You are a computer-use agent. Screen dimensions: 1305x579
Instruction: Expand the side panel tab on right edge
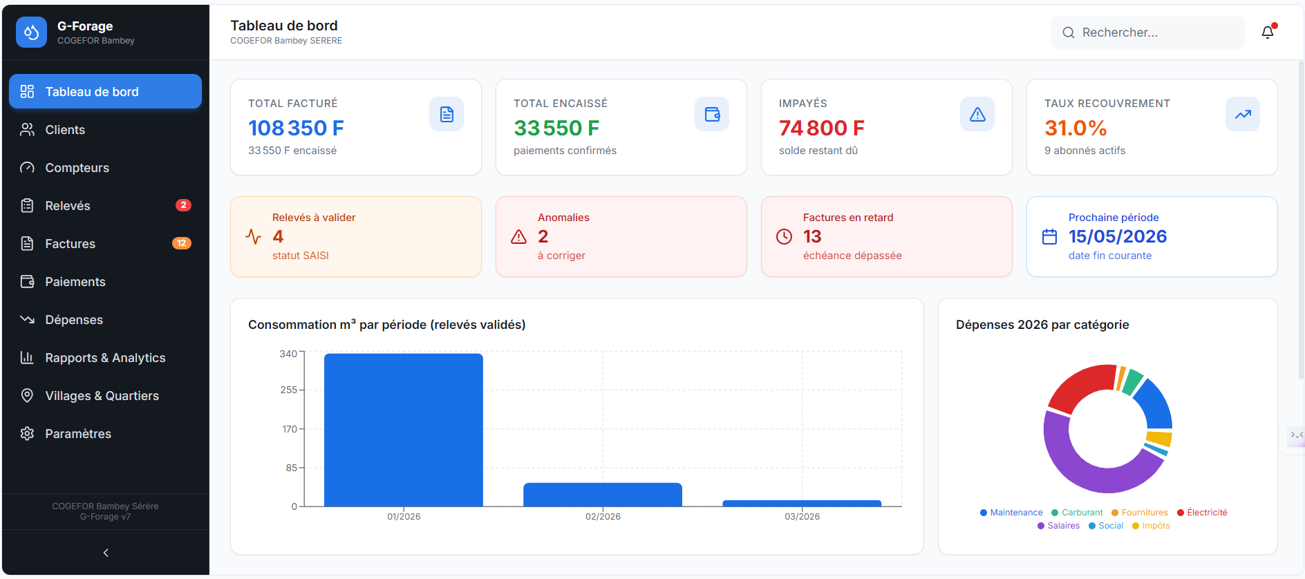[1295, 435]
